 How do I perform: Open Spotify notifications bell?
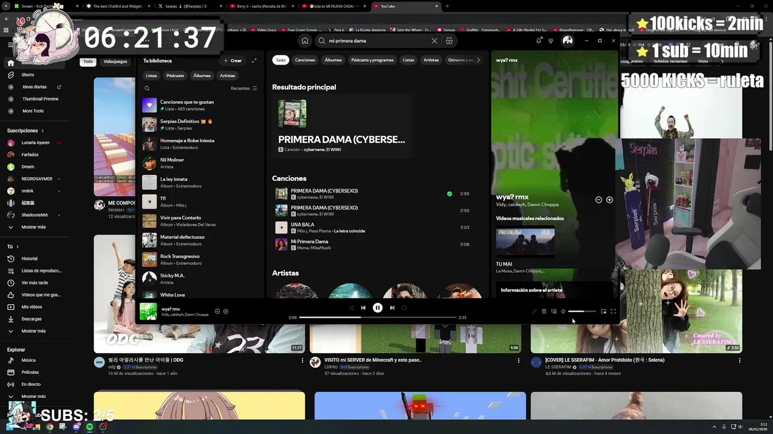(539, 40)
